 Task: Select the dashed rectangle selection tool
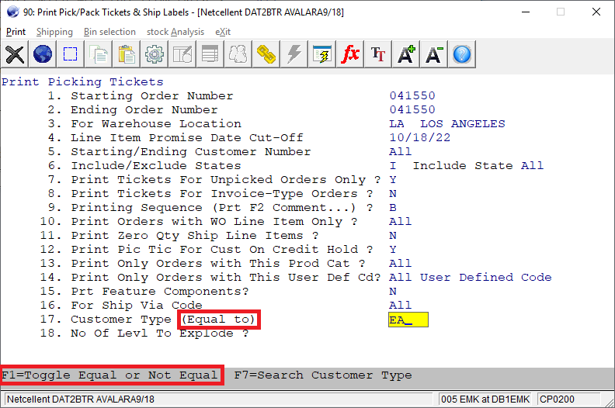[x=70, y=54]
